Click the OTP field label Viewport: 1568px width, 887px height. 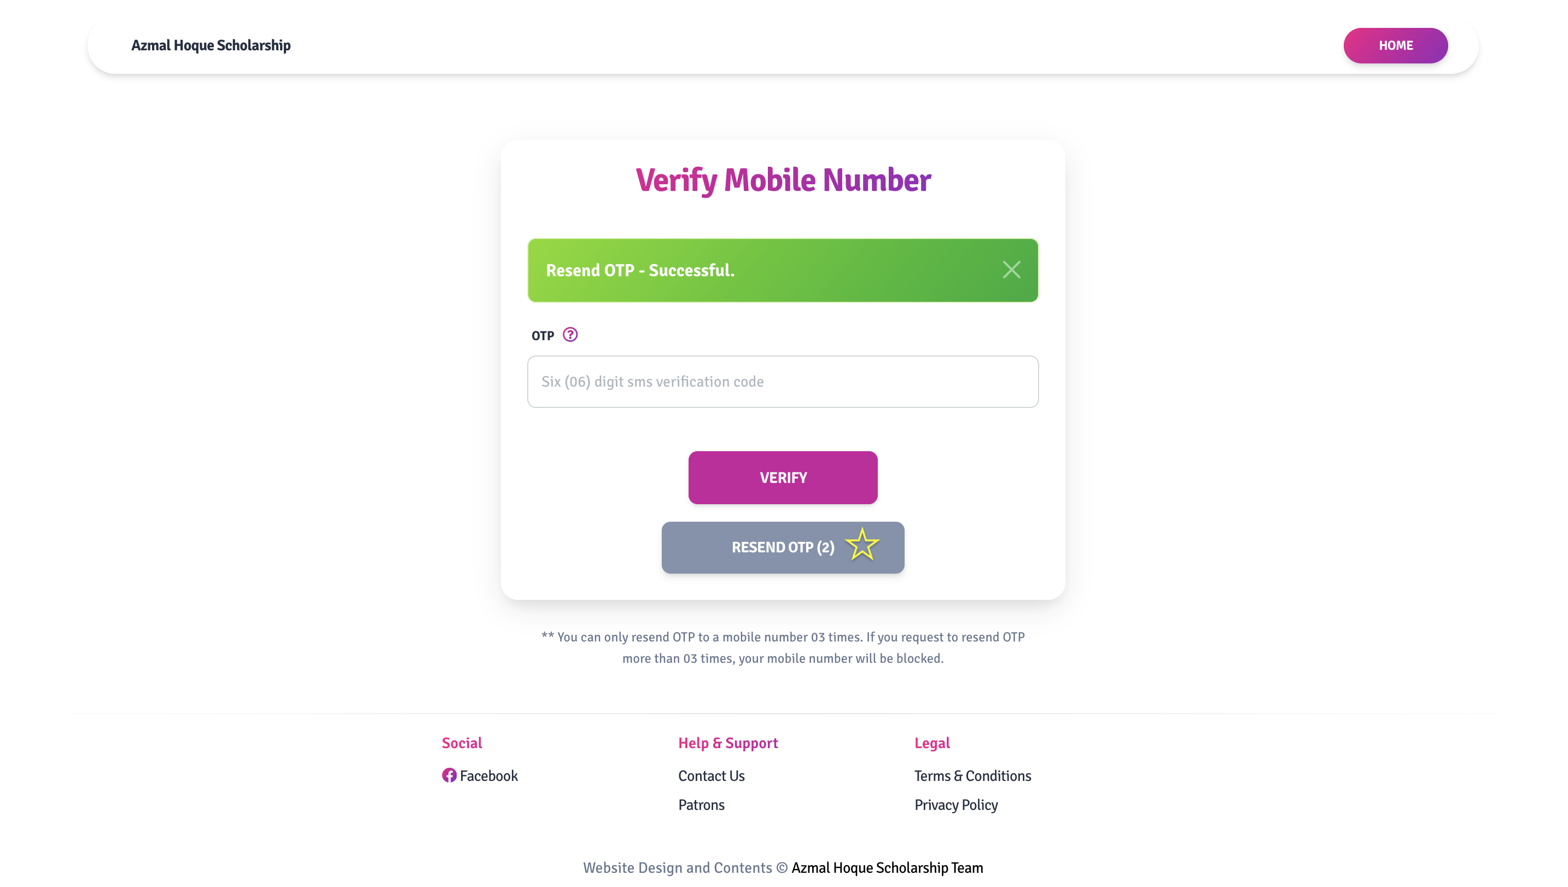tap(542, 336)
